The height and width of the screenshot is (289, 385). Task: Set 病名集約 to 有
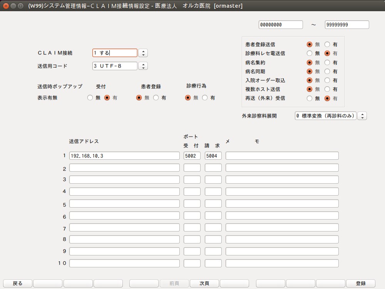(327, 63)
